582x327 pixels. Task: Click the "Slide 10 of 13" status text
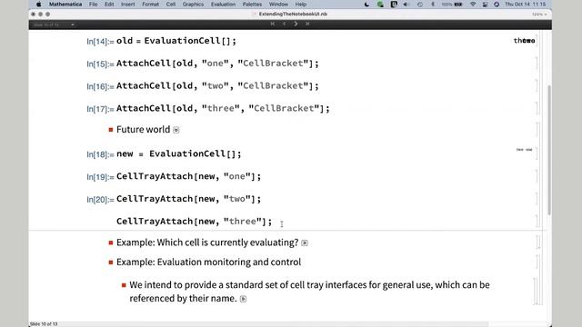44,324
